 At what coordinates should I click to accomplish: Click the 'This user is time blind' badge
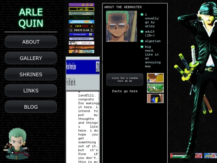tap(82, 39)
